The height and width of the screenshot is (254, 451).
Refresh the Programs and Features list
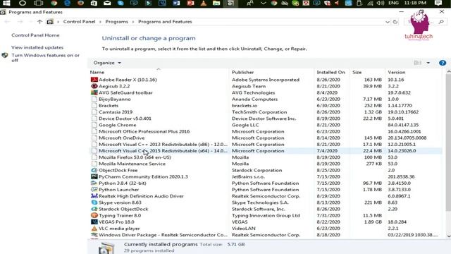395,22
